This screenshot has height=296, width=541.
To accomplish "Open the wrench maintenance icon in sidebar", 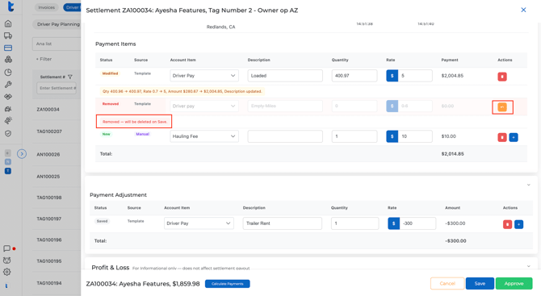I will 8,85.
